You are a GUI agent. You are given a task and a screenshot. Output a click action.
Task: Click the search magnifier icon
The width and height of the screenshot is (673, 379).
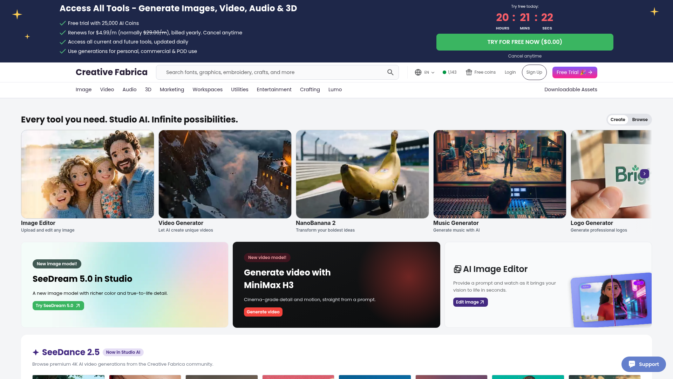pos(390,72)
